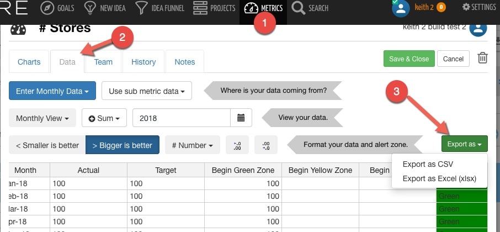Viewport: 500px width, 232px height.
Task: Open the Settings gear icon
Action: (x=466, y=7)
